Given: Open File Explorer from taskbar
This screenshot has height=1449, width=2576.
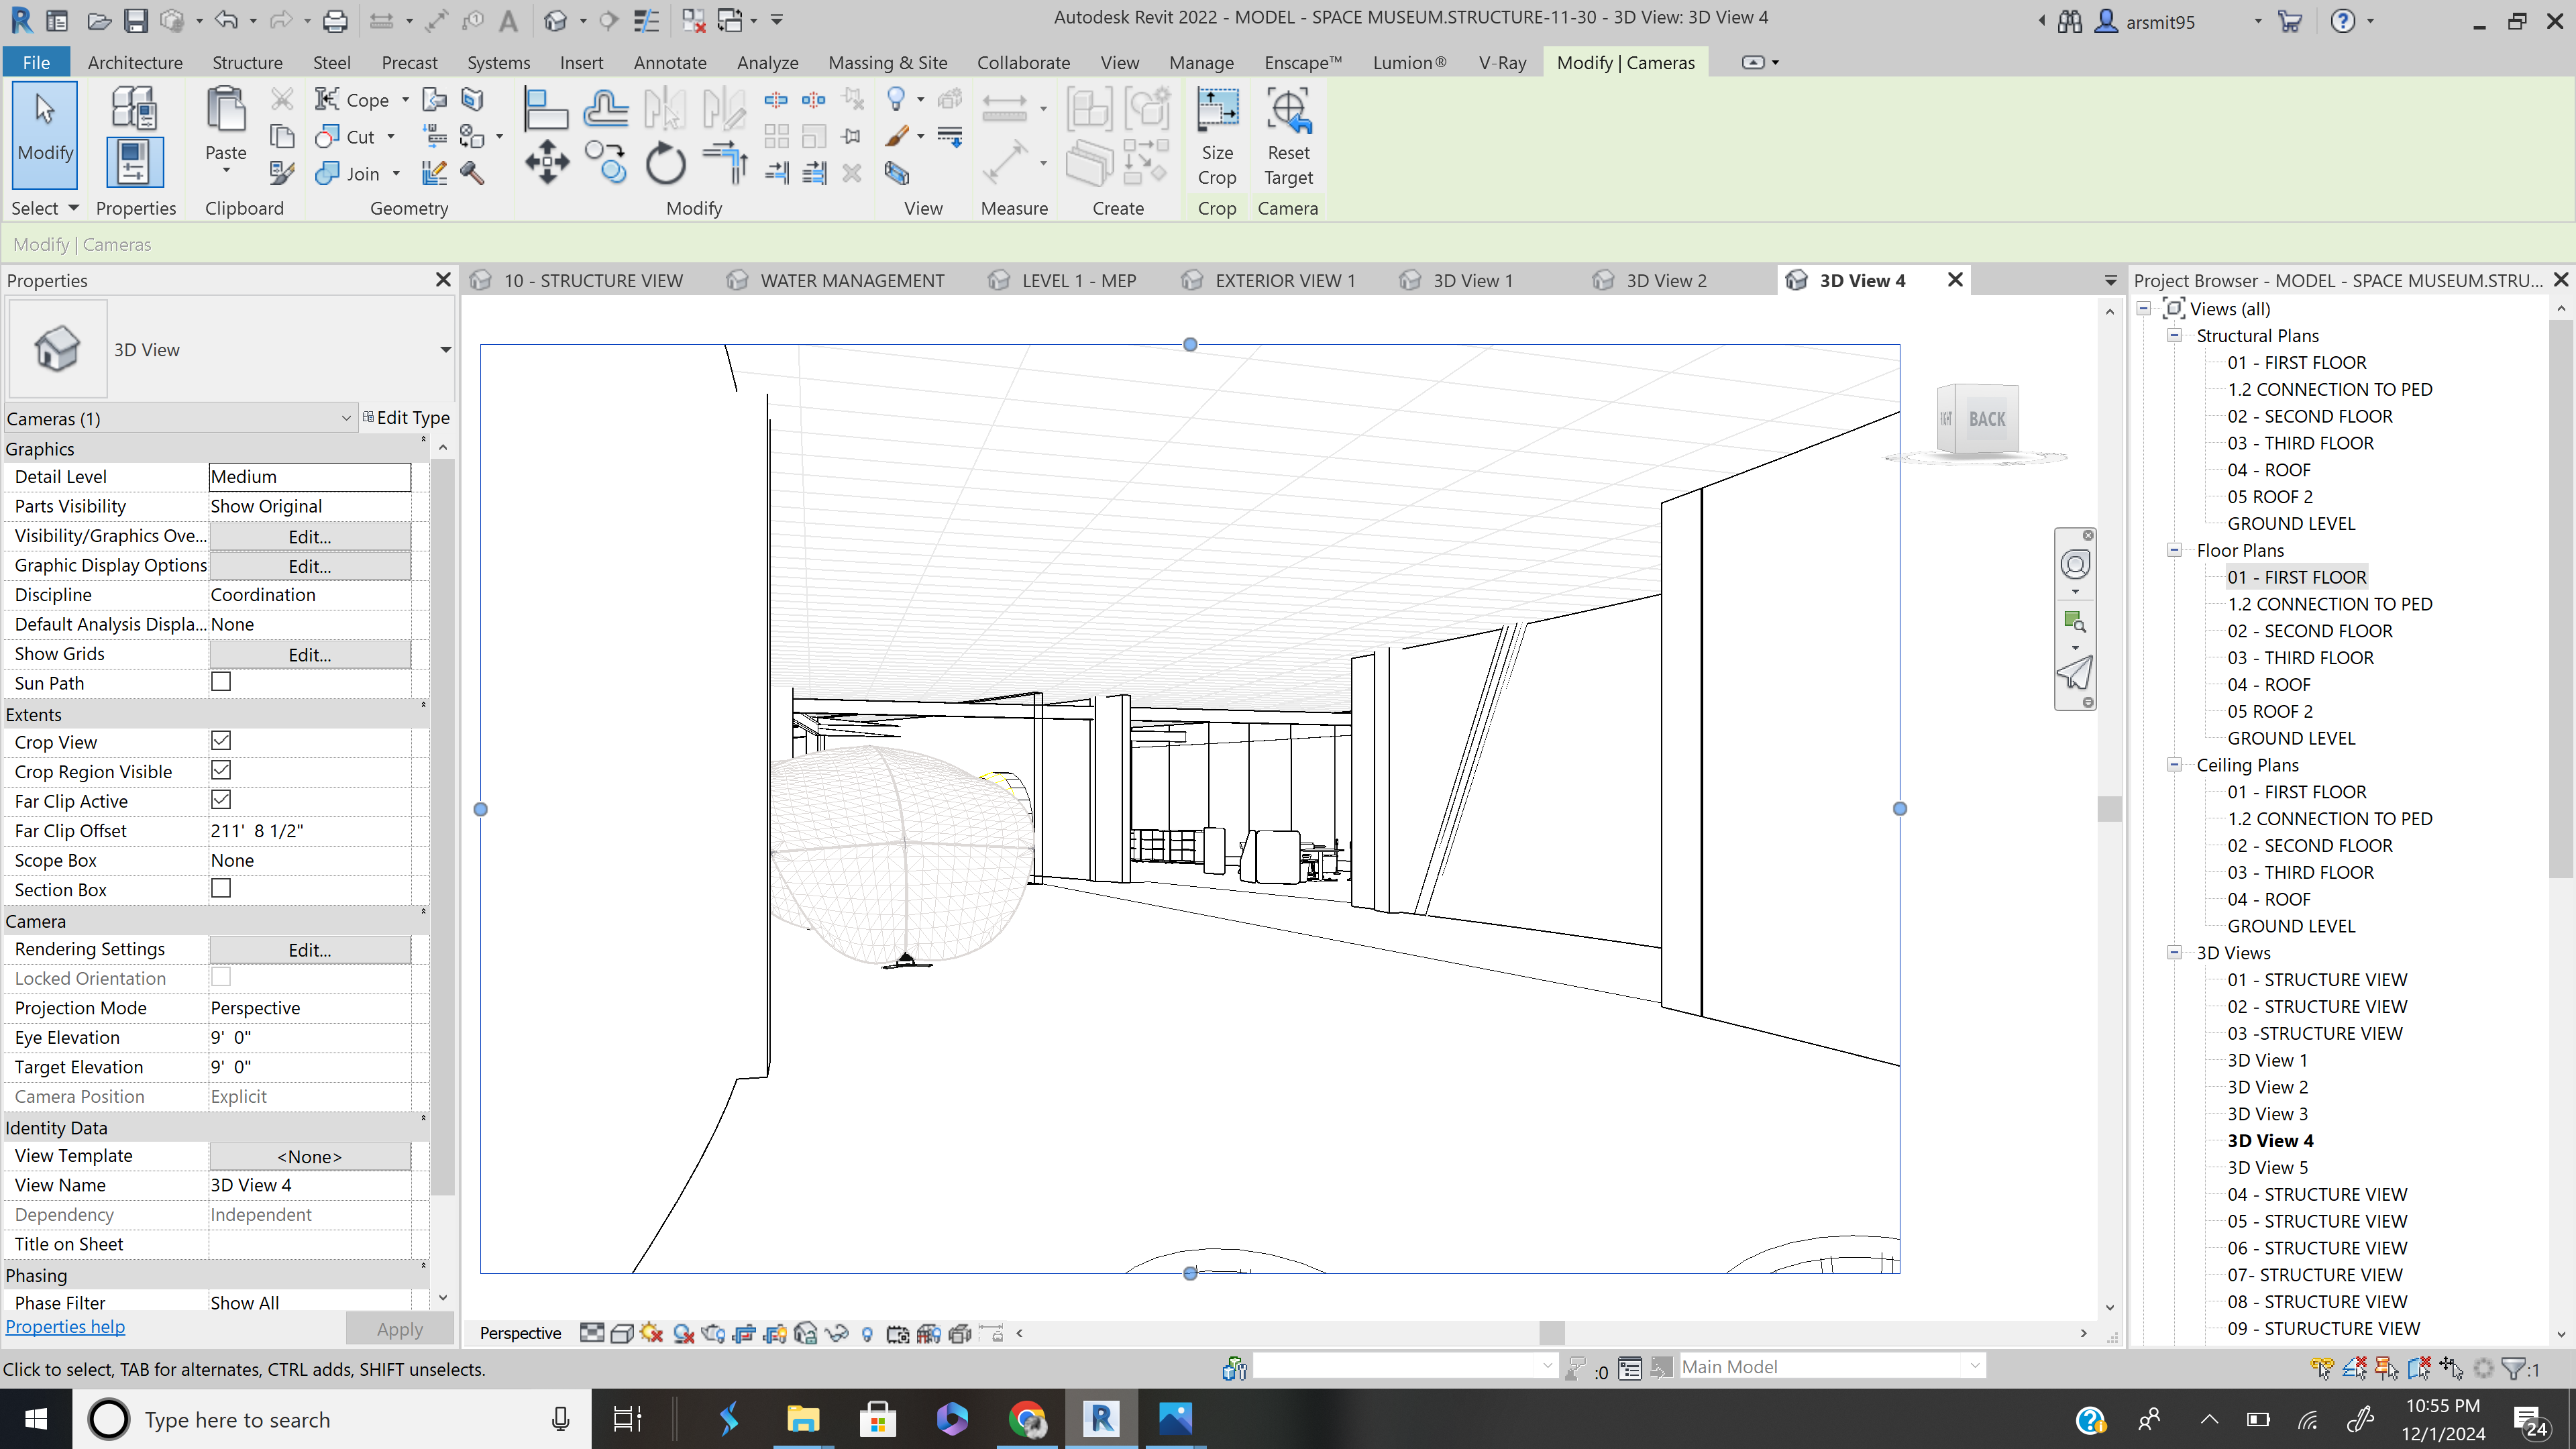Looking at the screenshot, I should point(803,1419).
